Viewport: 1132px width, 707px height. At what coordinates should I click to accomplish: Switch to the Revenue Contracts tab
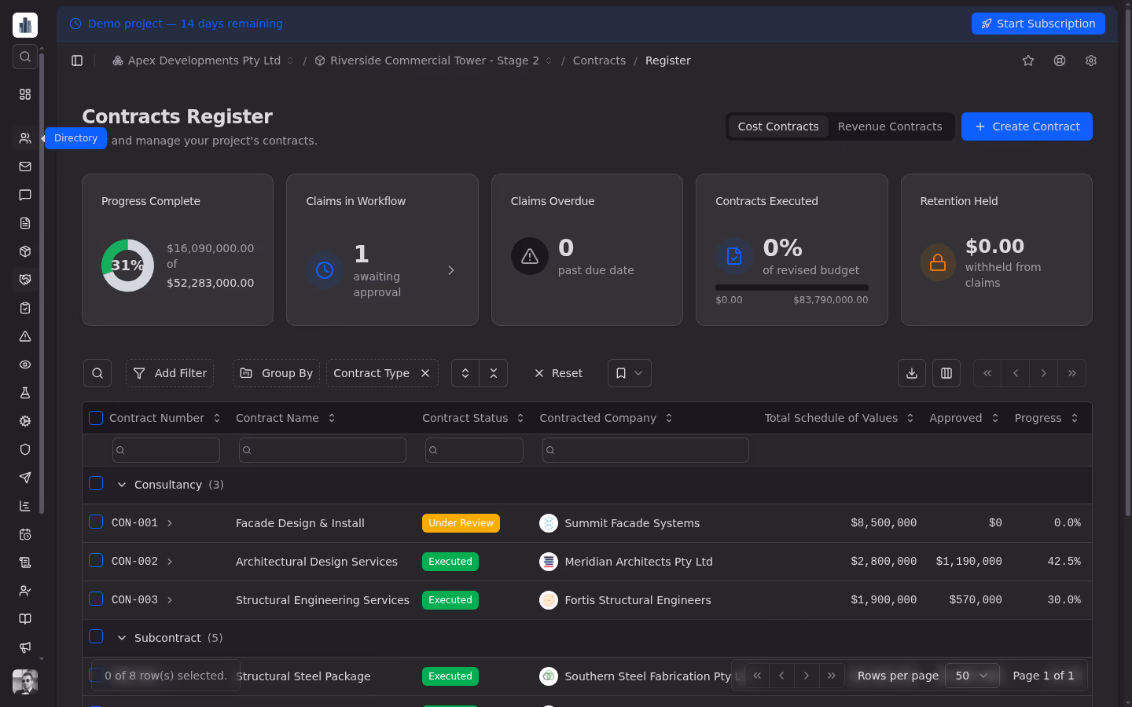coord(890,126)
